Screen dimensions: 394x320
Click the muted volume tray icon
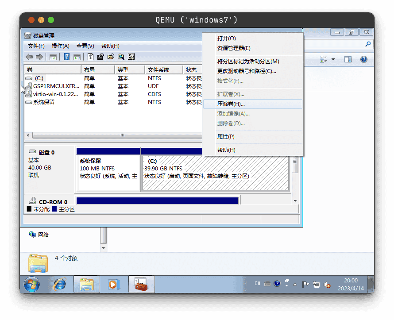[x=327, y=285]
